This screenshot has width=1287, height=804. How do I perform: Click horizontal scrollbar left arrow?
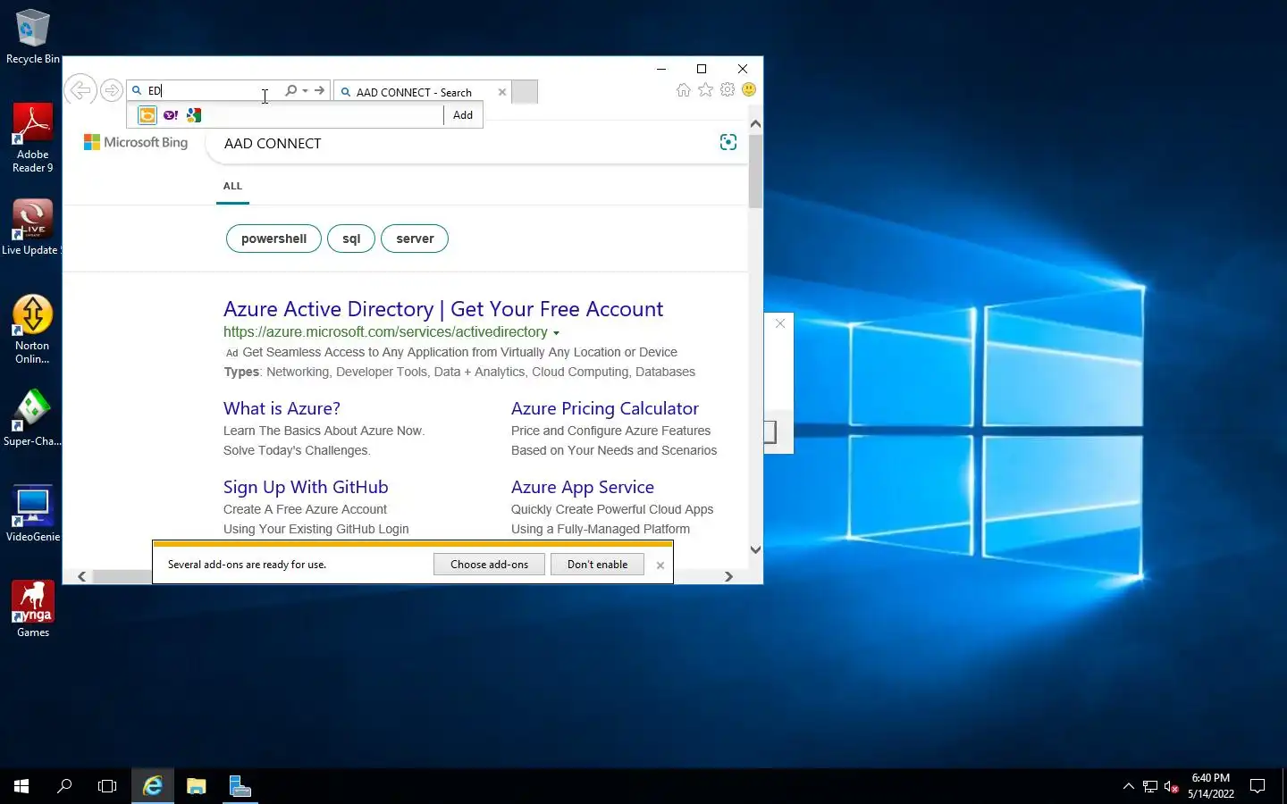pos(82,577)
